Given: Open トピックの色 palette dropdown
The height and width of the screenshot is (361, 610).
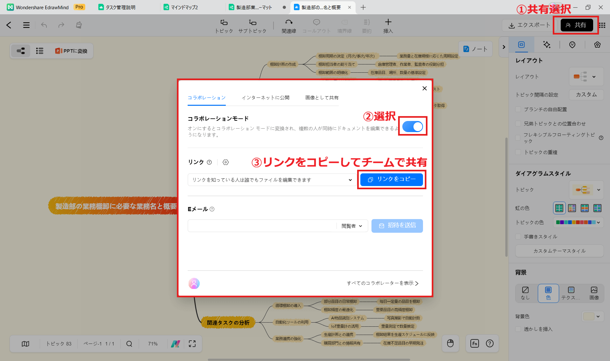Looking at the screenshot, I should click(x=578, y=222).
